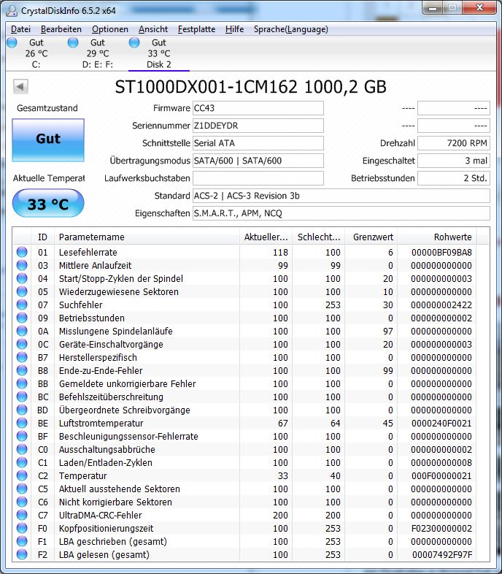
Task: Click status icon of Suchfehler row
Action: click(22, 305)
